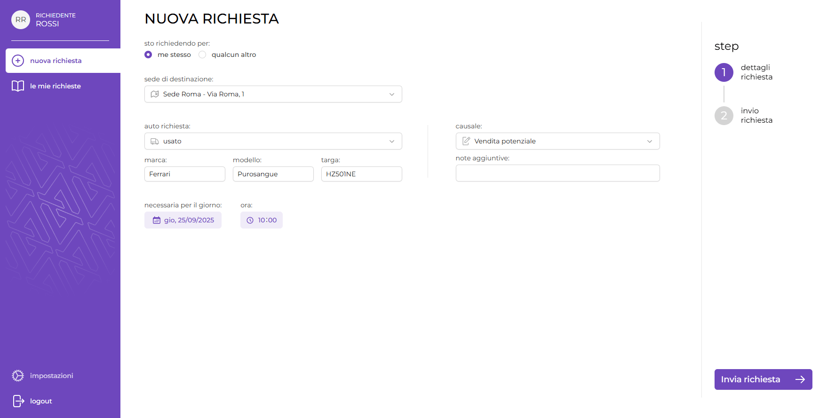Select the qualcun altro radio button
The image size is (835, 418).
coord(202,55)
